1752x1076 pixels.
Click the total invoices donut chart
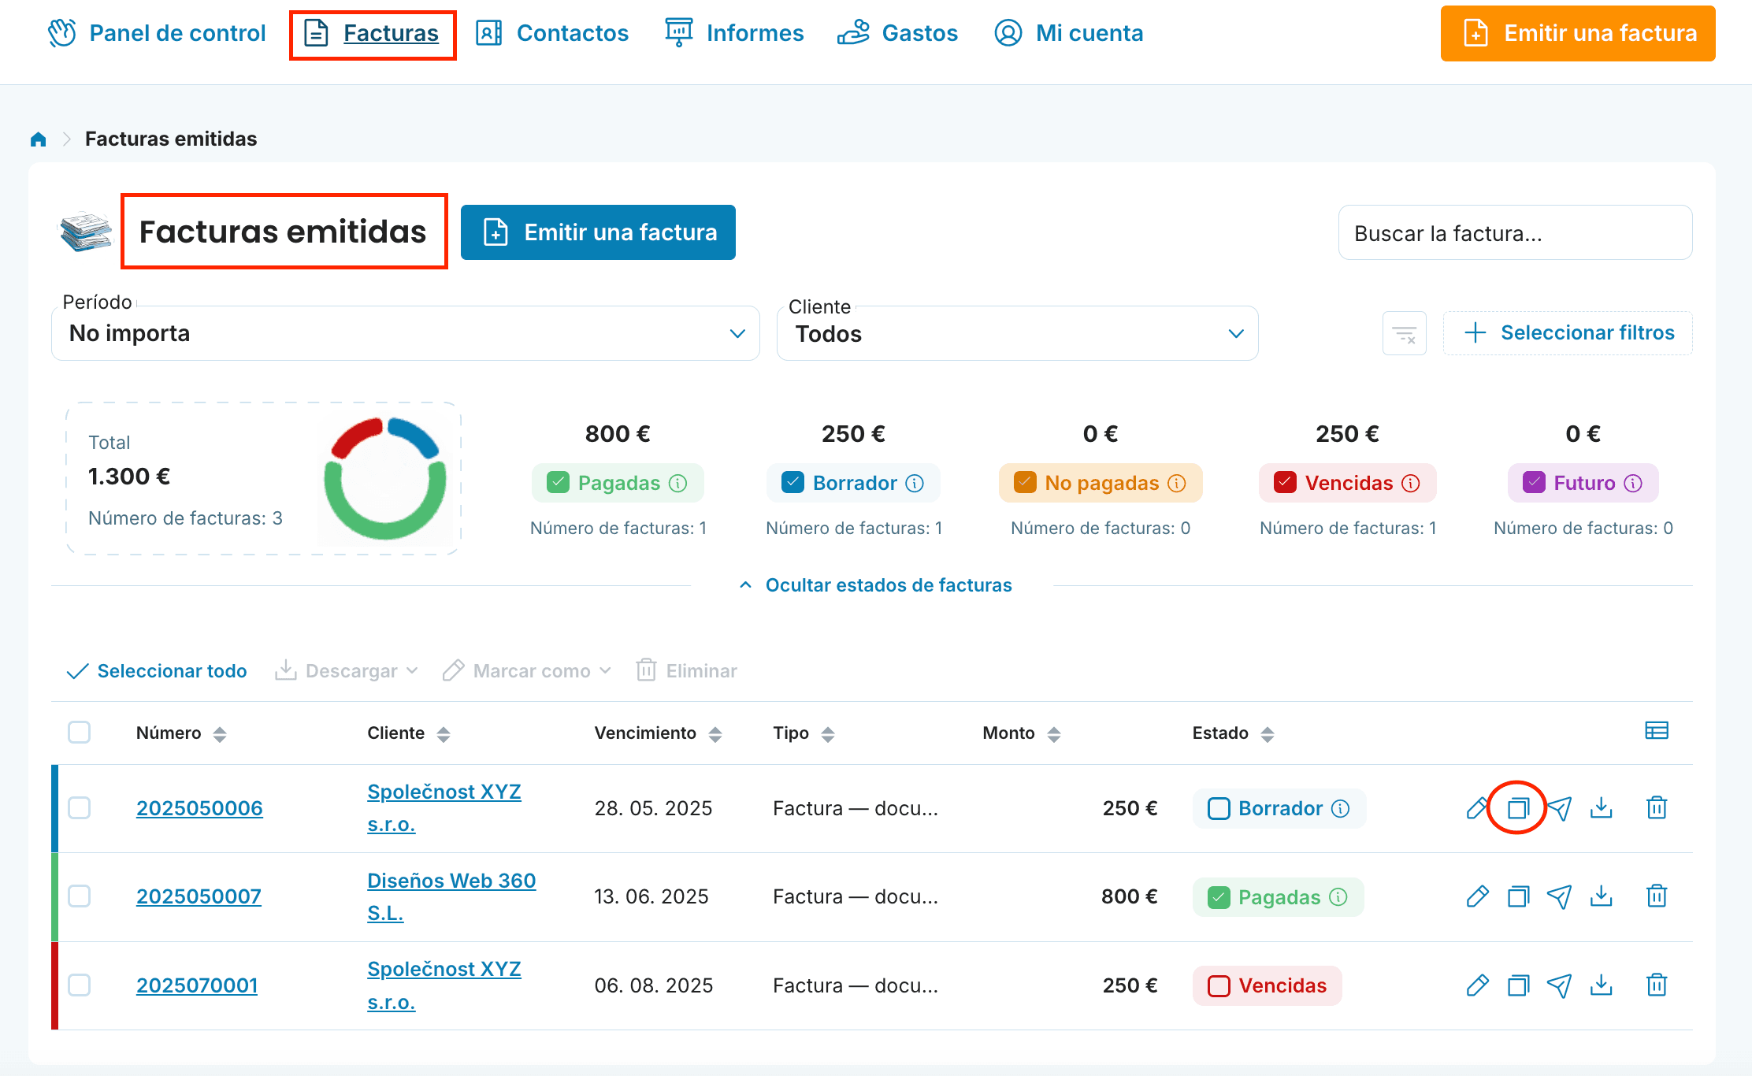(385, 478)
